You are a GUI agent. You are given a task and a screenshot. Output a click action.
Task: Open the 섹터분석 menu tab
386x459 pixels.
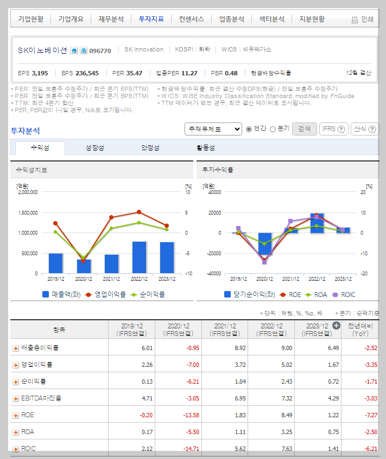tap(271, 19)
